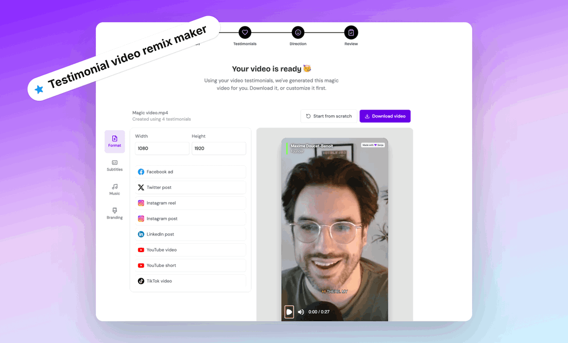Select the Twitter post format
Viewport: 568px width, 343px height.
tap(191, 187)
